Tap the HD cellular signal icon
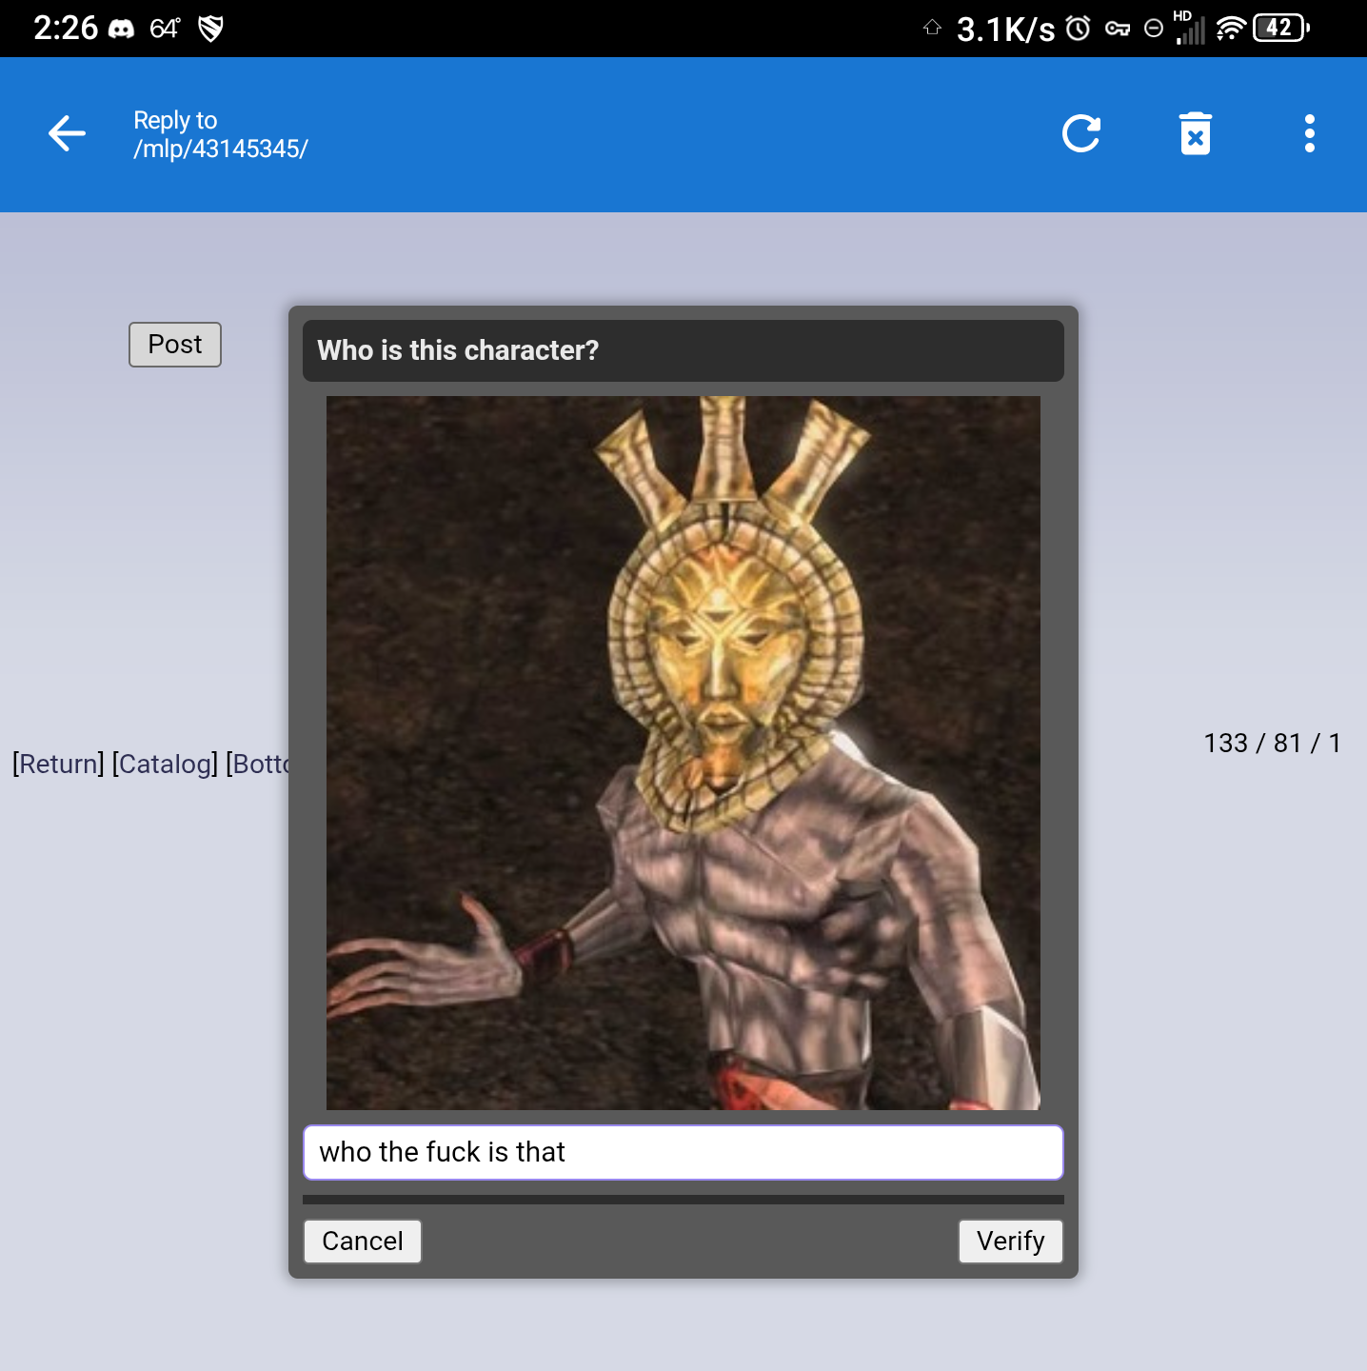The height and width of the screenshot is (1371, 1367). [1190, 28]
